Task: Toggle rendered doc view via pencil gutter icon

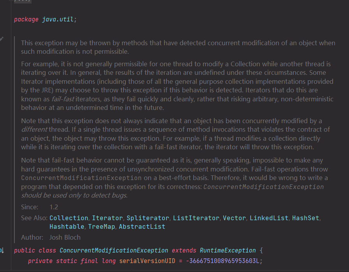Action: pos(1,39)
